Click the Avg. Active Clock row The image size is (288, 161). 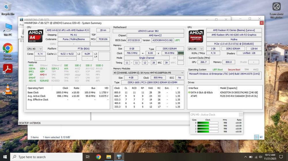(x=68, y=96)
